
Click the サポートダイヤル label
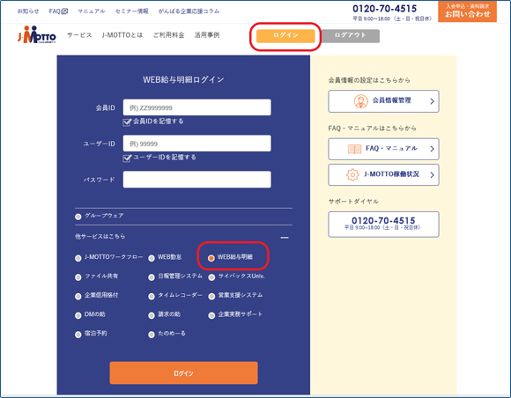click(x=353, y=202)
